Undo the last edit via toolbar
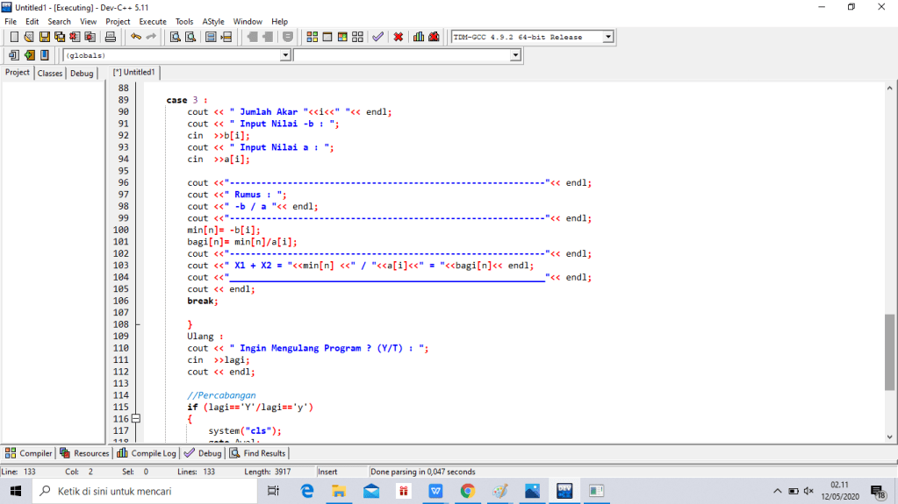Image resolution: width=898 pixels, height=504 pixels. coord(135,37)
